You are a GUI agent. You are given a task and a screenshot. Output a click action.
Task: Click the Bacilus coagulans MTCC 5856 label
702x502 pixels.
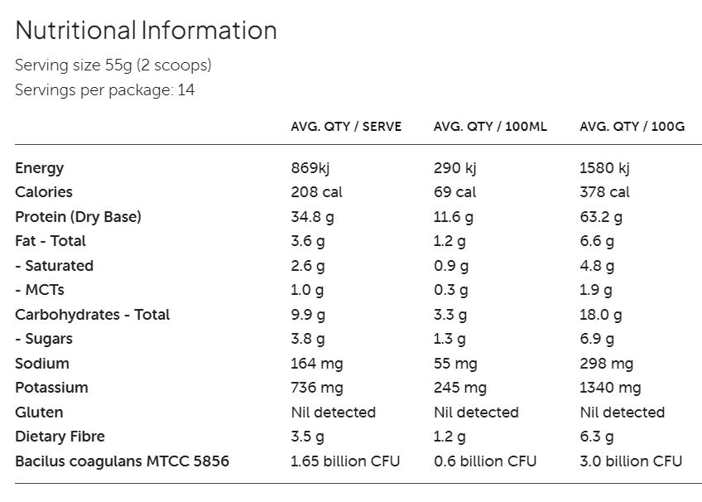pyautogui.click(x=122, y=461)
